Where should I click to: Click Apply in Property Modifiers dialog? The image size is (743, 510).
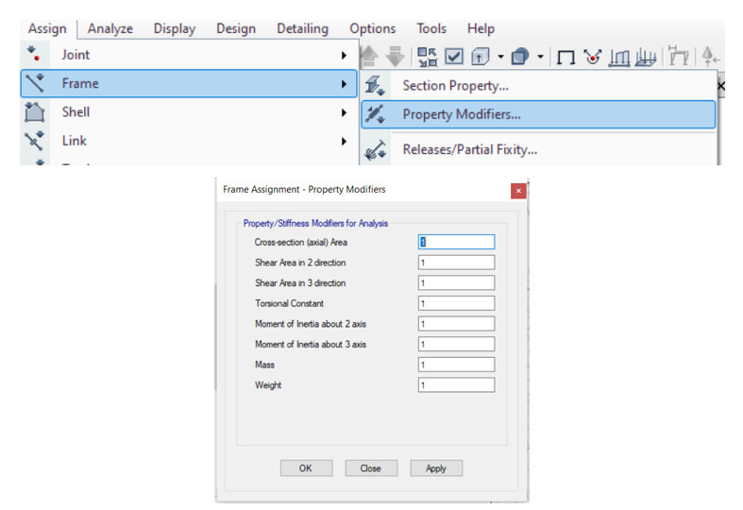tap(436, 468)
